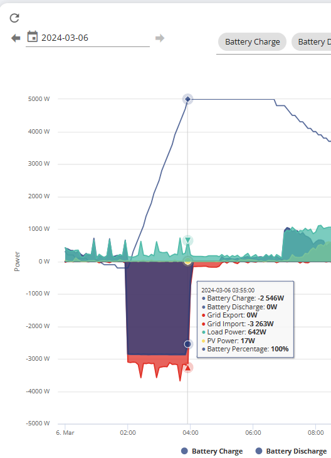Click the dark blue battery charge circle marker

187,344
